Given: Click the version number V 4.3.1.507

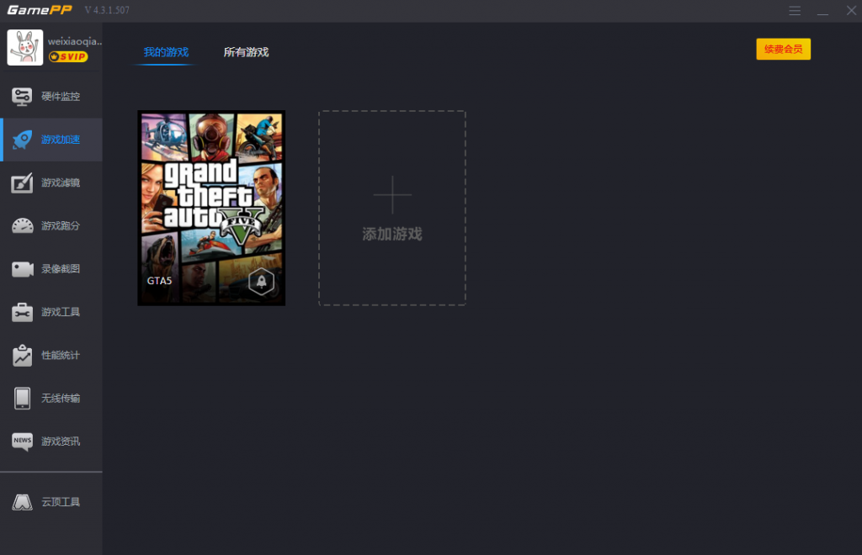Looking at the screenshot, I should click(107, 10).
